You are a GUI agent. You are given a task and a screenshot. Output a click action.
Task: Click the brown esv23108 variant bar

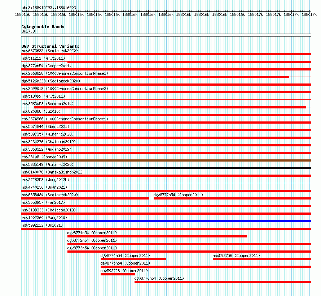(x=166, y=160)
